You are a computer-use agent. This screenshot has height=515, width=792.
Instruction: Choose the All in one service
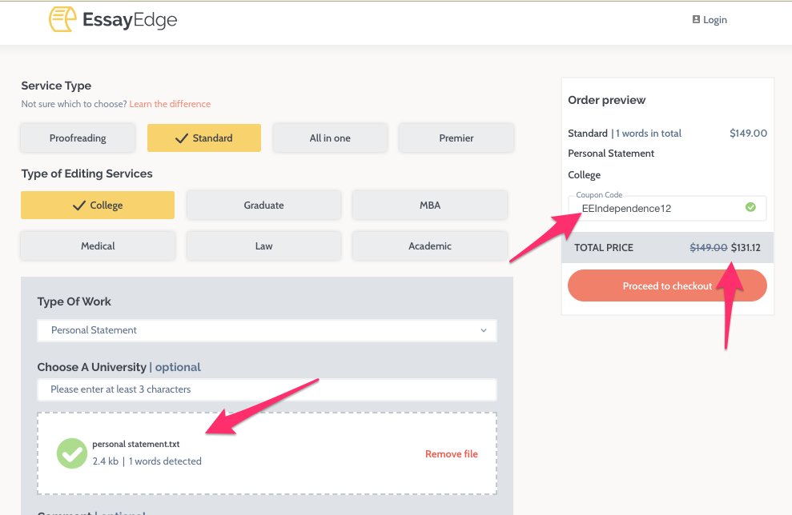(330, 138)
